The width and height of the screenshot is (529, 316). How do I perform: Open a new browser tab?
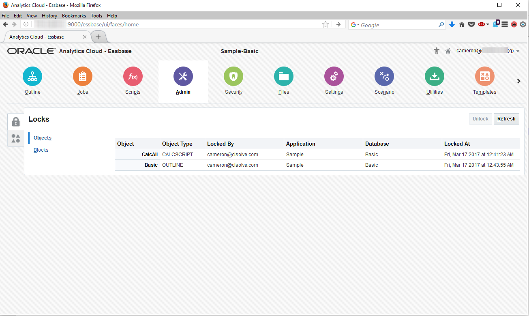98,37
